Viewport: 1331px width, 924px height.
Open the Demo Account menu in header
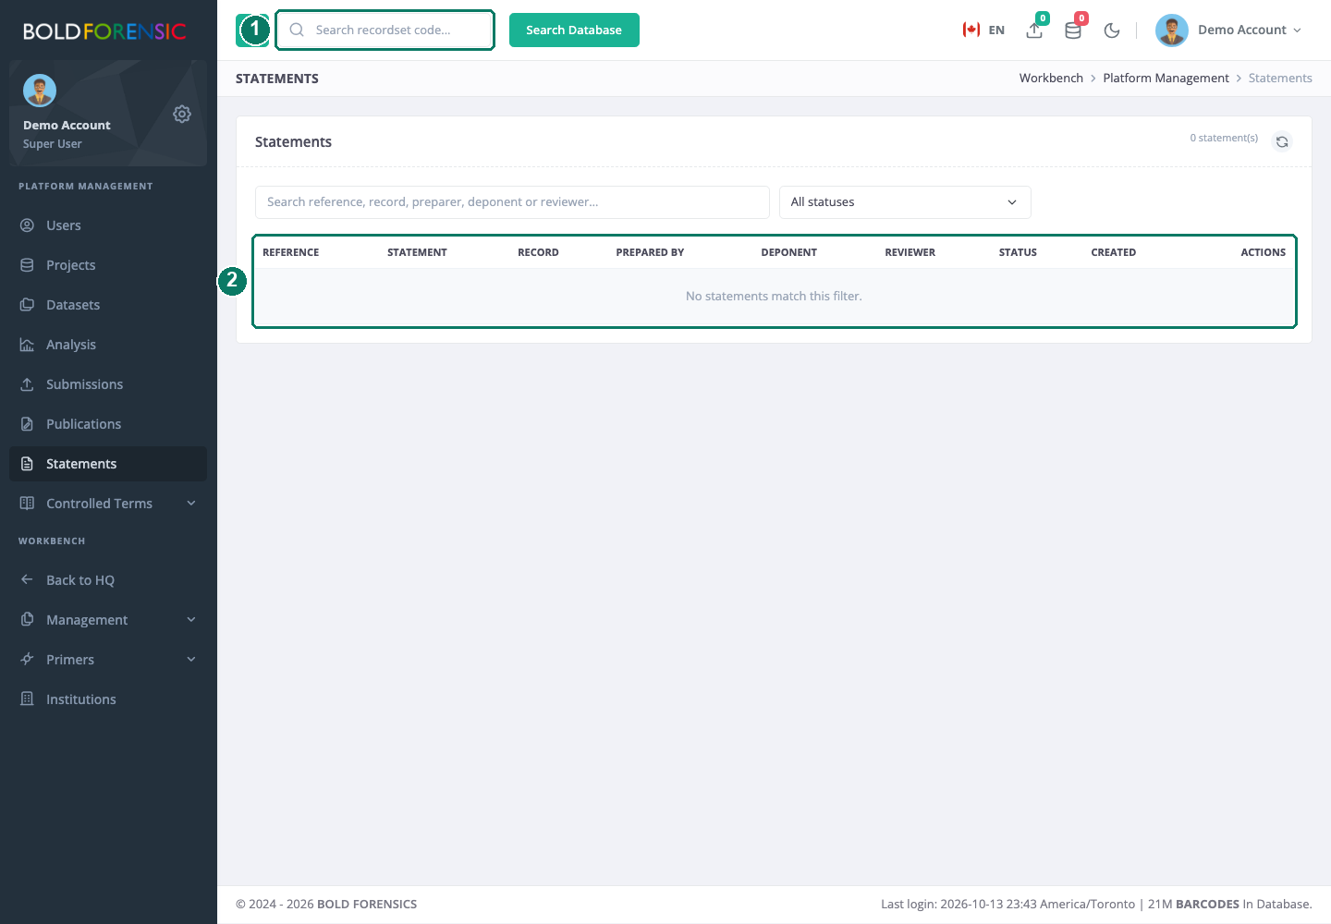tap(1228, 30)
